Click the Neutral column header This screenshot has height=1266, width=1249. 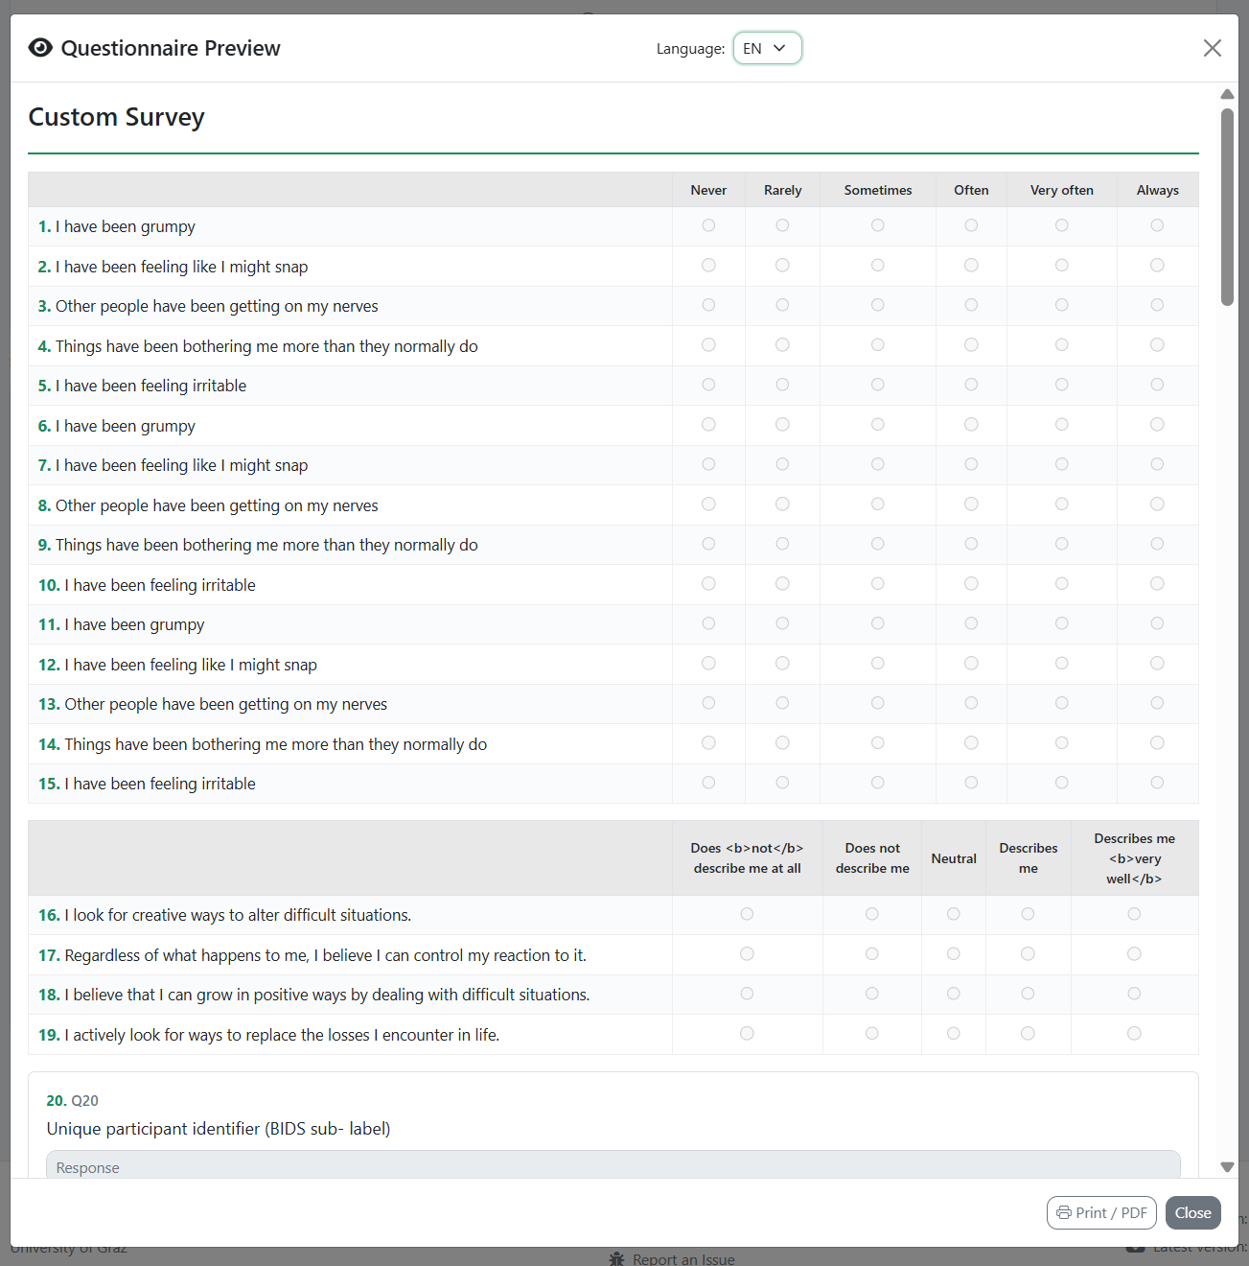[954, 858]
